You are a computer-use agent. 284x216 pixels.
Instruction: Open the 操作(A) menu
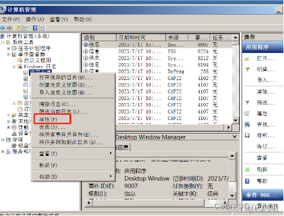tap(35, 19)
